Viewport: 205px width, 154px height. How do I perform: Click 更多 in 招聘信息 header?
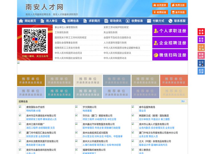tap(183, 101)
